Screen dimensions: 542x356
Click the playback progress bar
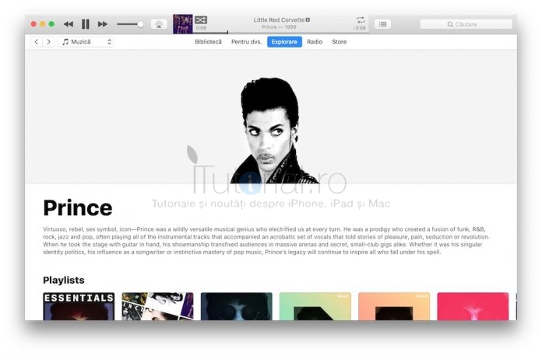(x=280, y=33)
